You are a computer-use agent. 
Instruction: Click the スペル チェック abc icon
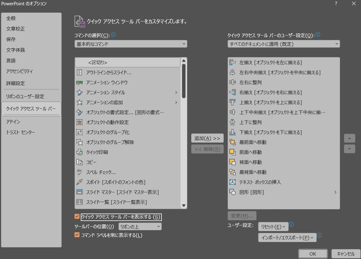pyautogui.click(x=79, y=172)
